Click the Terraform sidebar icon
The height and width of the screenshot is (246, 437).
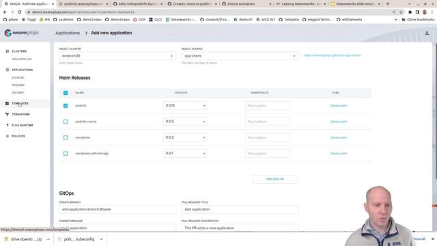point(7,114)
